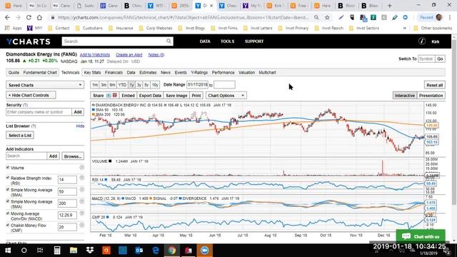Remove the SMA 200 indicator with its X icon
Screen dimensions: 457x257
81,201
